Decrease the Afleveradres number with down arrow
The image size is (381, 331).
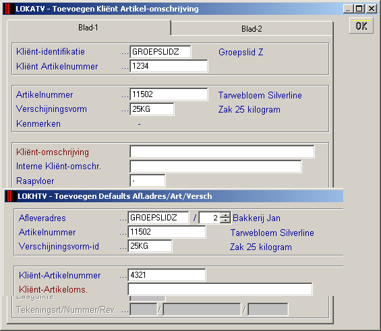pyautogui.click(x=225, y=220)
